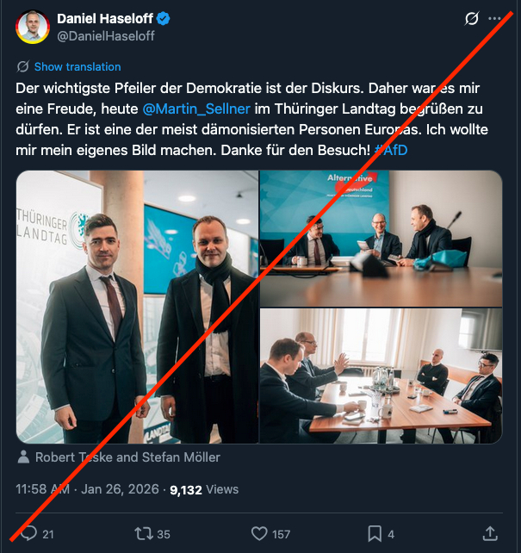Click the 9,132 Views count
521x553 pixels.
pyautogui.click(x=204, y=488)
